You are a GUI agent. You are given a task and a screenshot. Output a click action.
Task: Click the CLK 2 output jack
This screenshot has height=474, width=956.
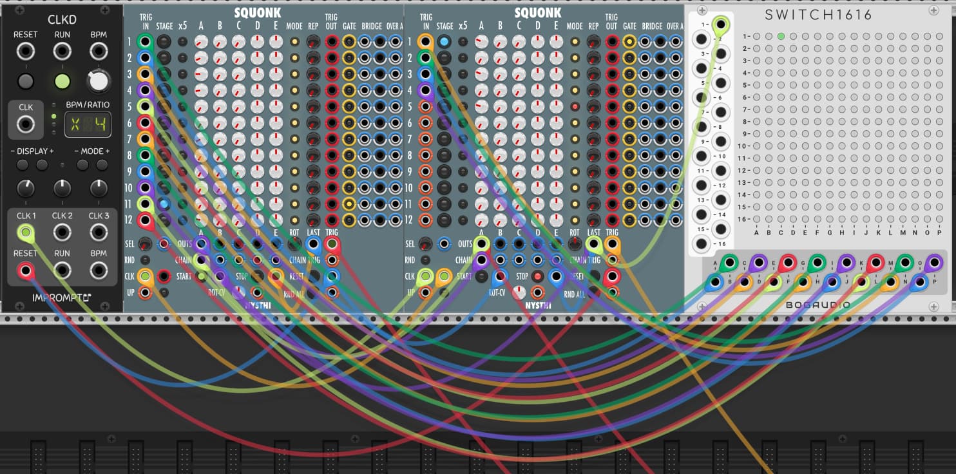62,232
